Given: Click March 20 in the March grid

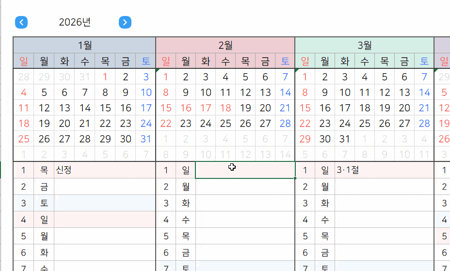Looking at the screenshot, I should [x=404, y=108].
